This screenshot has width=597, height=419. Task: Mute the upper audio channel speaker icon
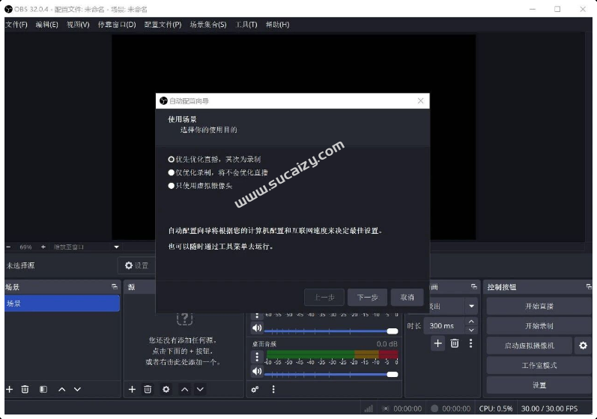tap(257, 328)
